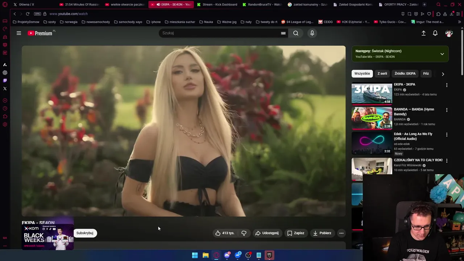
Task: Open Discord from the taskbar
Action: click(227, 255)
